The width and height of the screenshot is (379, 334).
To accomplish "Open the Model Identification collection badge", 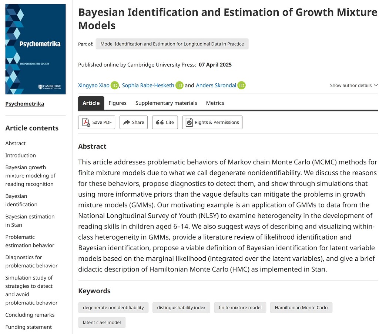I will coord(172,44).
